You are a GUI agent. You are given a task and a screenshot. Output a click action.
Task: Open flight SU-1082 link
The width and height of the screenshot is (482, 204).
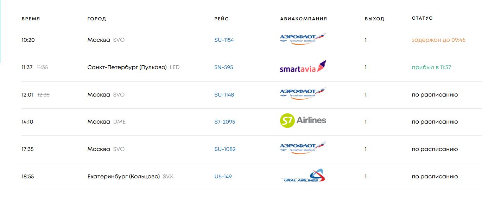[x=225, y=149]
